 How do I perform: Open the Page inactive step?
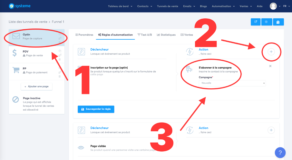coord(36,104)
